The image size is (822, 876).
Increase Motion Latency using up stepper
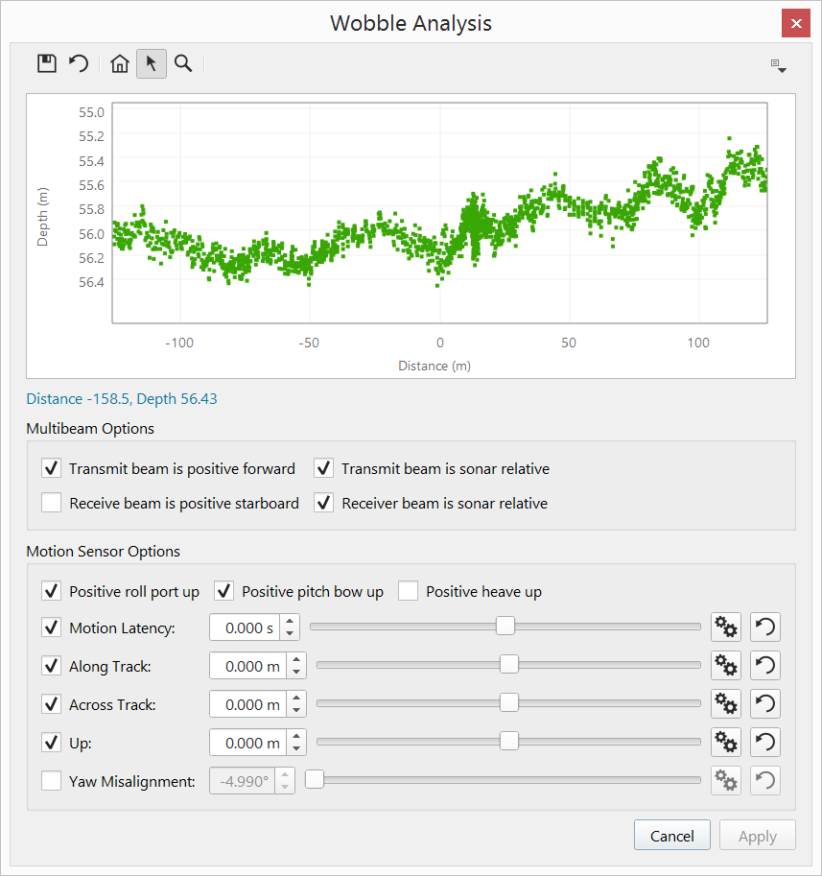(291, 621)
